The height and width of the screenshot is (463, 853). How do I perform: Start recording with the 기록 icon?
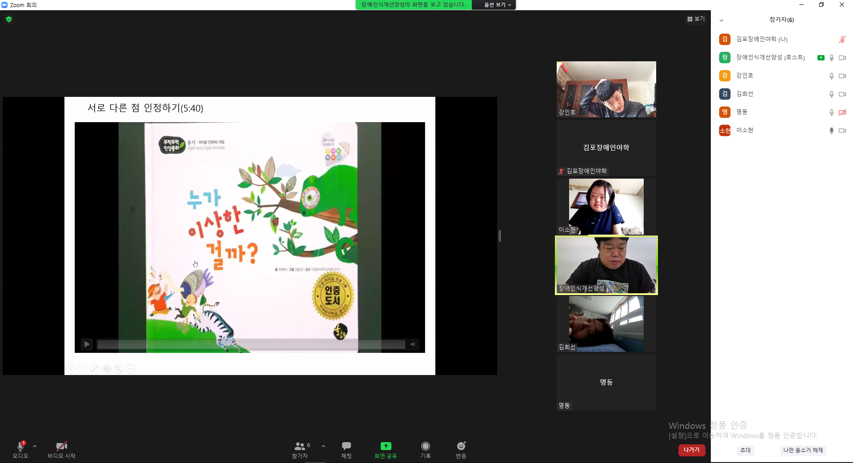426,446
